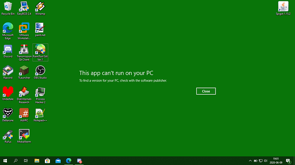Click the Spigot 1.15.2 desktop icon

click(283, 9)
